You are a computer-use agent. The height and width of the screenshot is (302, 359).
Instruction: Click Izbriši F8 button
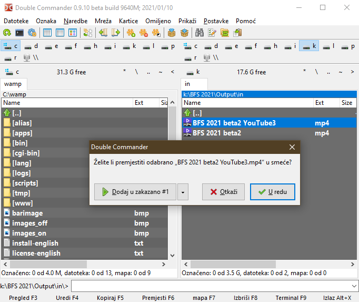pyautogui.click(x=245, y=298)
